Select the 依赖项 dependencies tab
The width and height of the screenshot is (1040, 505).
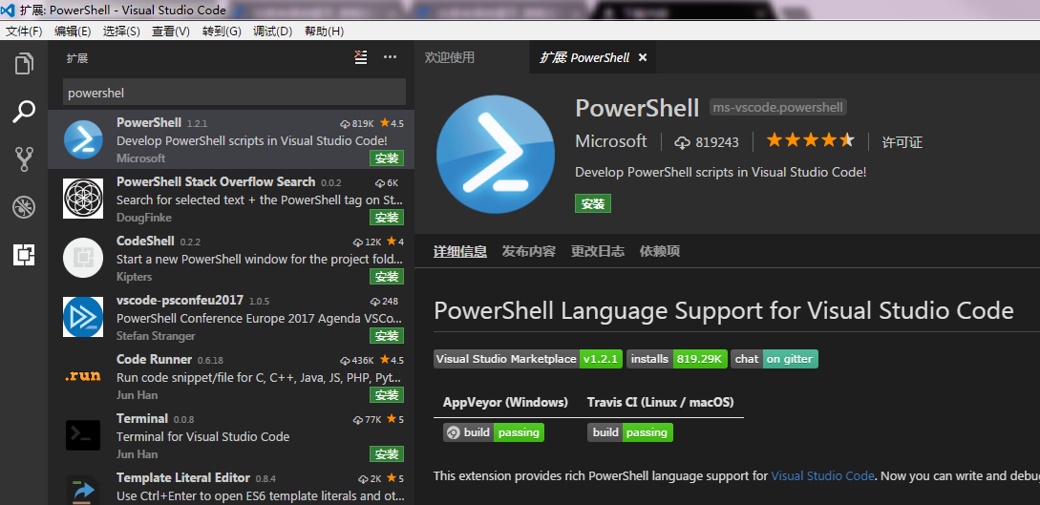[x=659, y=252]
